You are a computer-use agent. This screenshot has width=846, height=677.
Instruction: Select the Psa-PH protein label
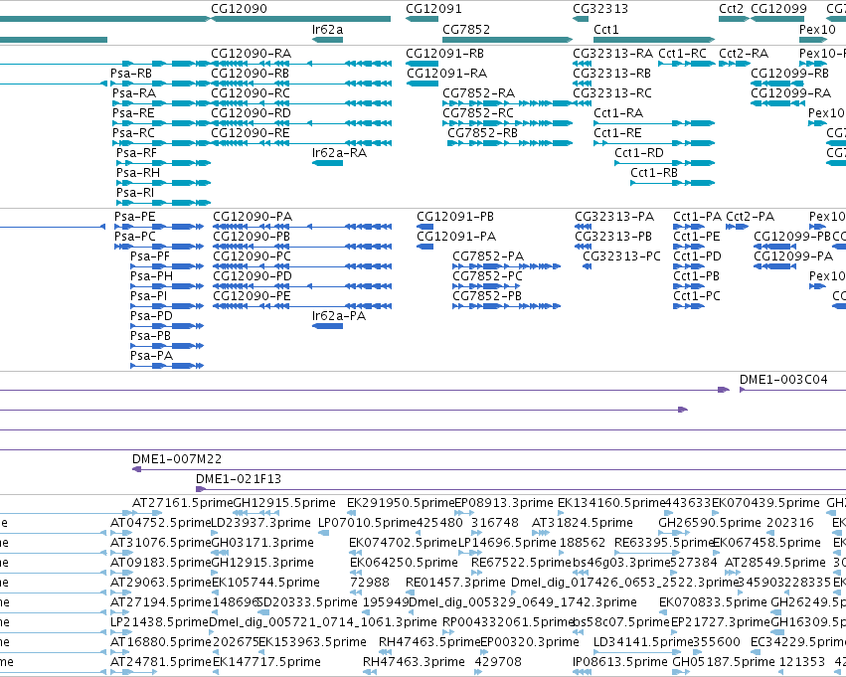coord(152,276)
